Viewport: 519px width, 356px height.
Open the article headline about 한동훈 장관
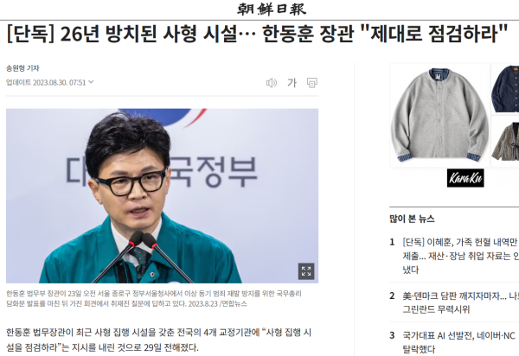point(257,34)
